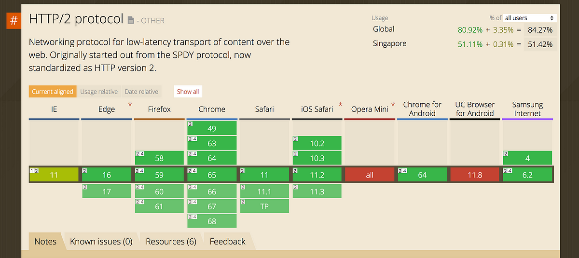Open the all users dropdown
Viewport: 579px width, 258px height.
[529, 18]
